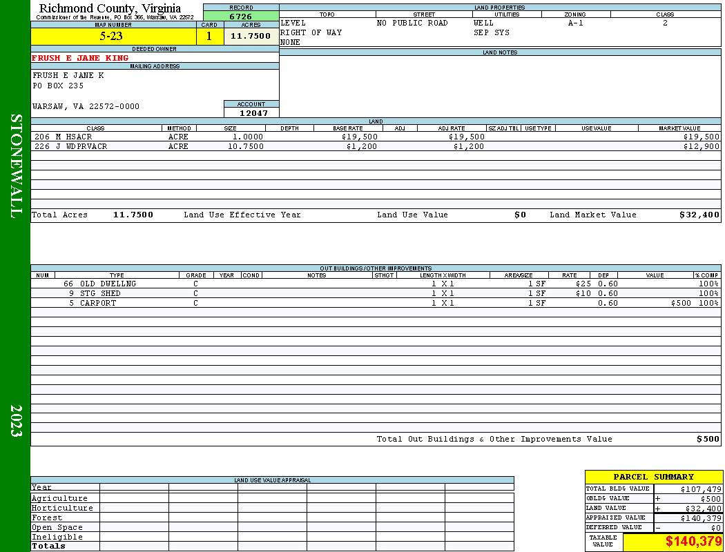Click the Richmond County, Virginia title
The height and width of the screenshot is (552, 725).
coord(110,8)
